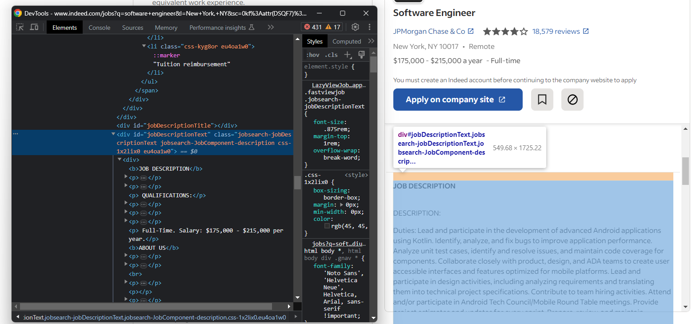This screenshot has height=324, width=700.
Task: Click the Indeed job pane scroll-down arrow
Action: 685,307
